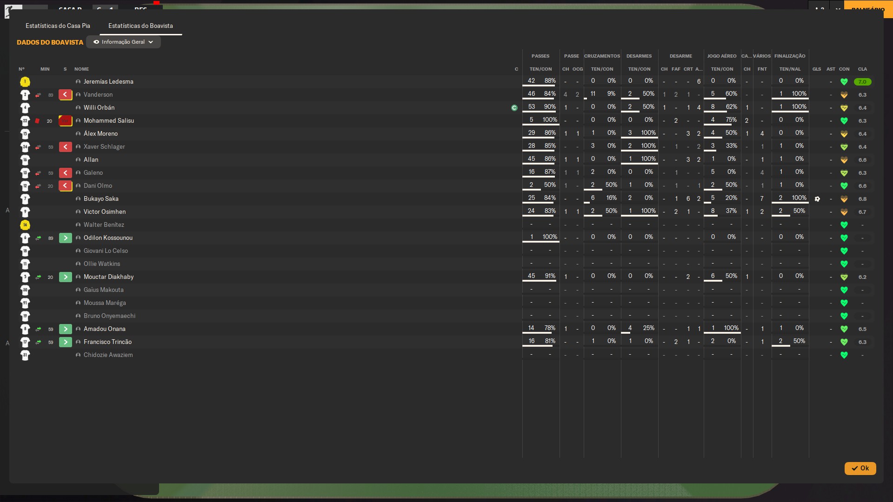This screenshot has height=502, width=893.
Task: Click Jeremías Ledesma's 7.0 rating badge
Action: click(x=862, y=82)
